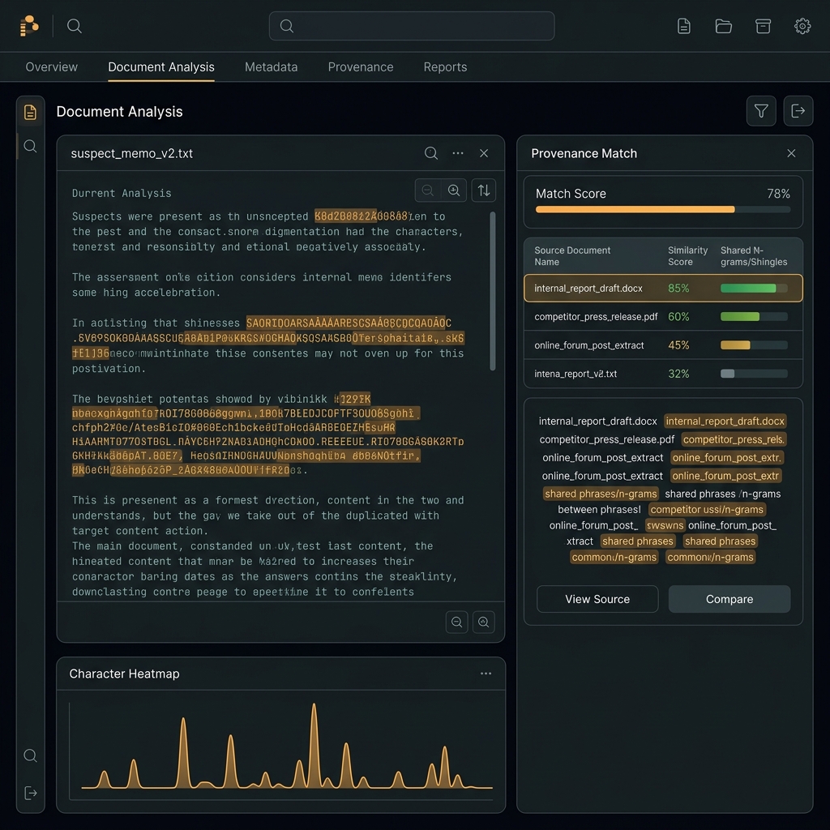Click bottom-right zoom fit icon in document
Screen dimensions: 830x830
point(483,622)
